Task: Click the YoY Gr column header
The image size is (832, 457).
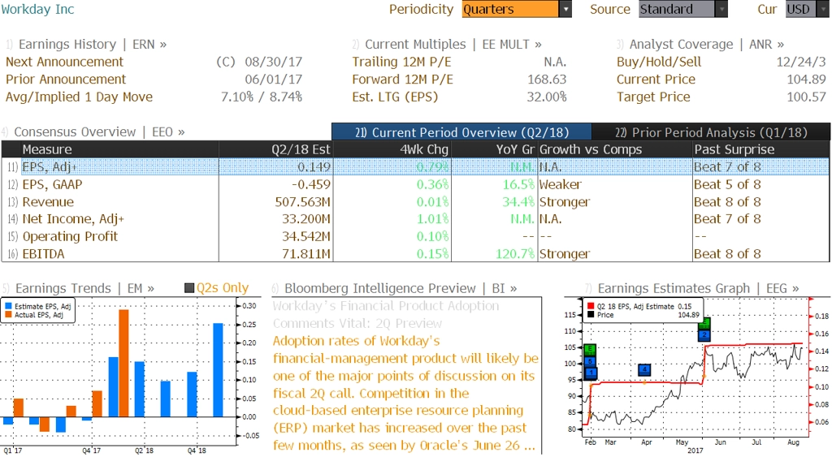Action: tap(495, 149)
